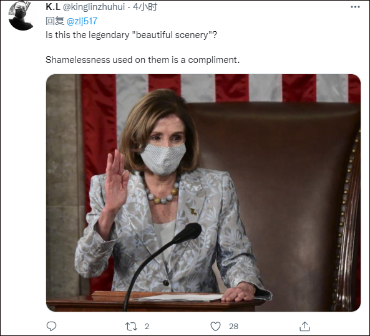370x336 pixels.
Task: Like the tweet with heart icon
Action: tap(215, 326)
